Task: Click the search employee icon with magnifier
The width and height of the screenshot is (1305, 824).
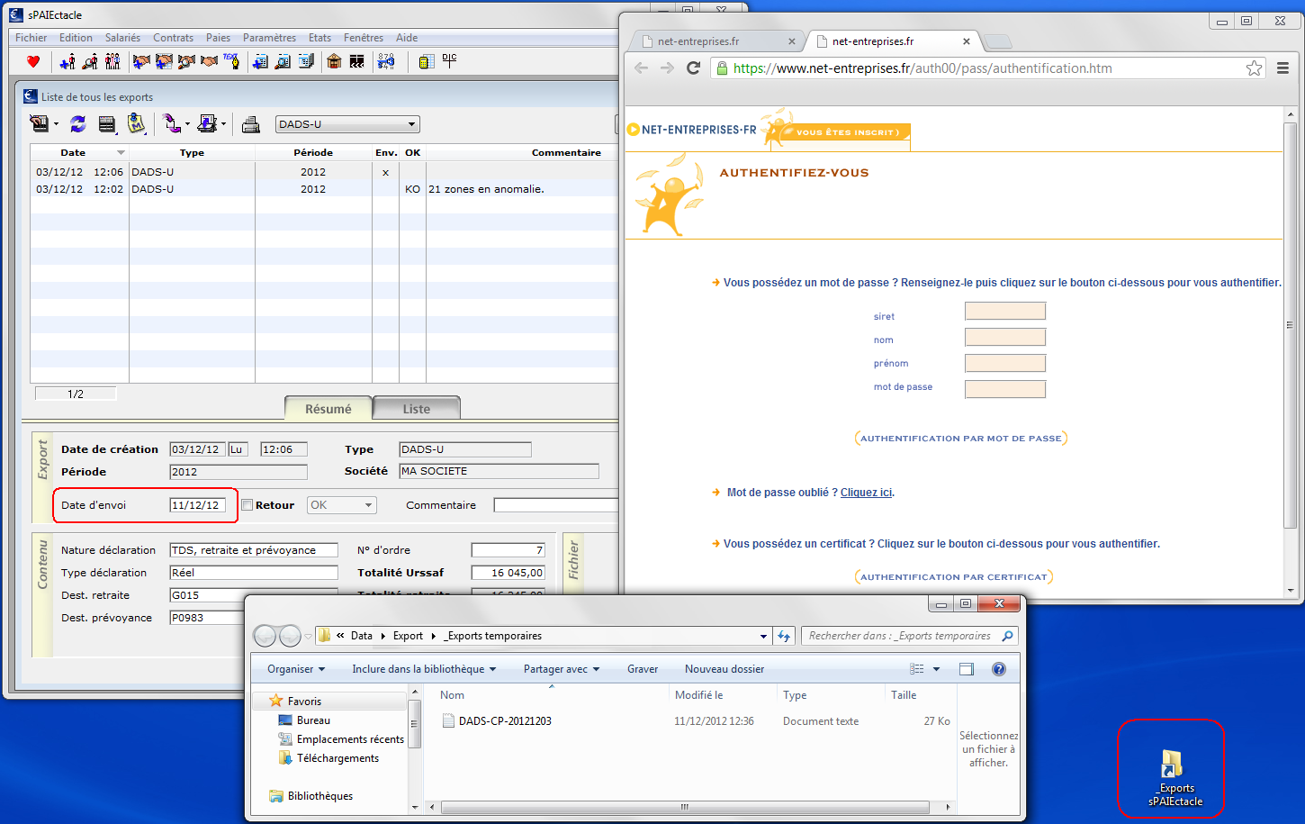Action: click(x=90, y=61)
